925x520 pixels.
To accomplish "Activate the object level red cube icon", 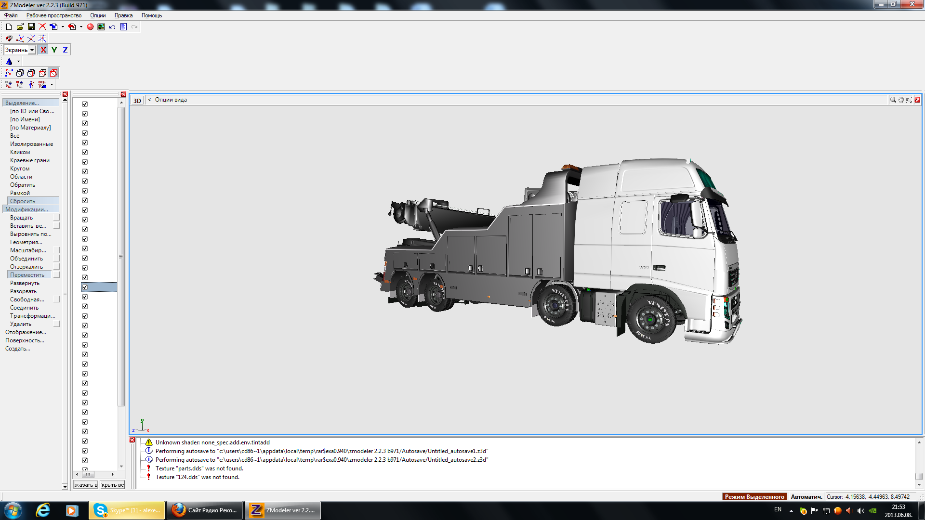I will point(54,73).
